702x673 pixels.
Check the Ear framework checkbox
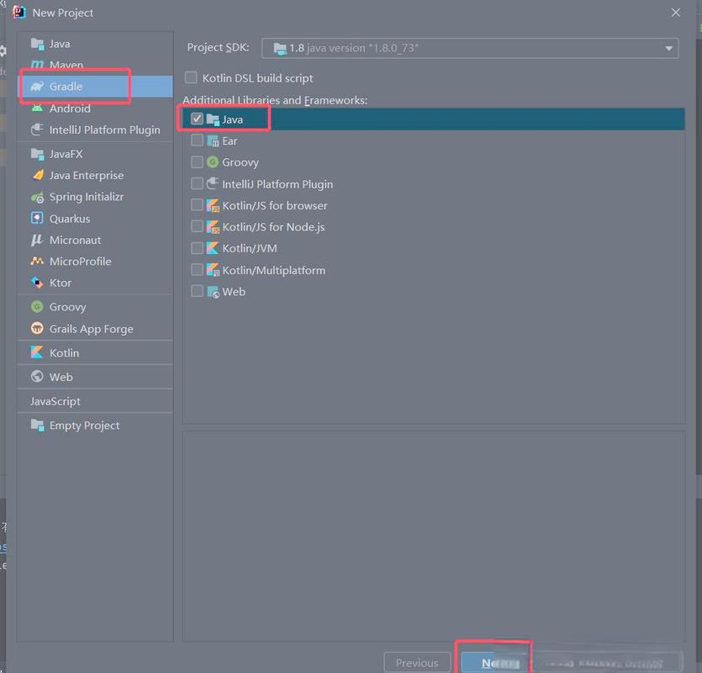tap(197, 140)
